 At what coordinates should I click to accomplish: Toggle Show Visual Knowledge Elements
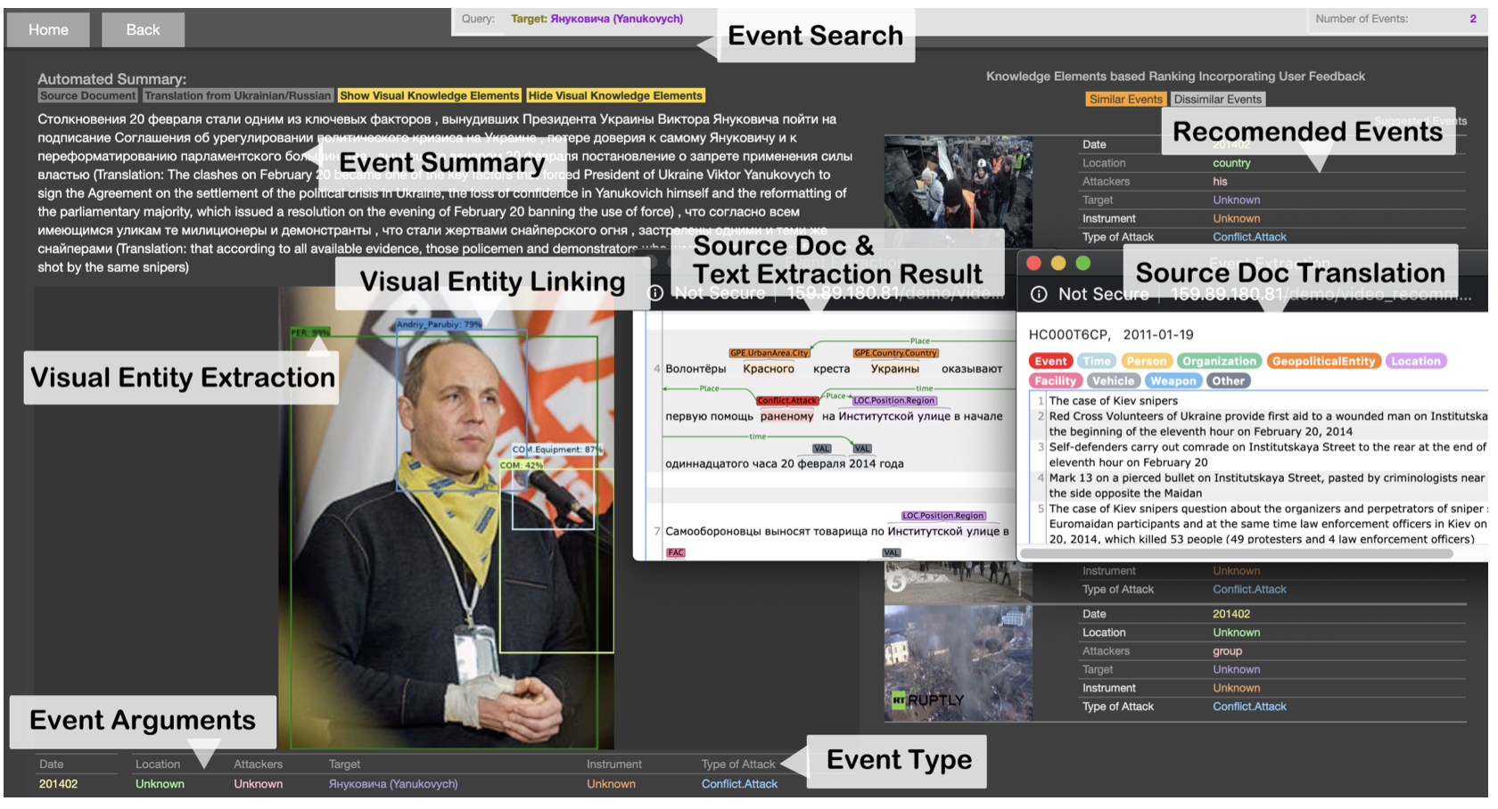click(x=429, y=95)
